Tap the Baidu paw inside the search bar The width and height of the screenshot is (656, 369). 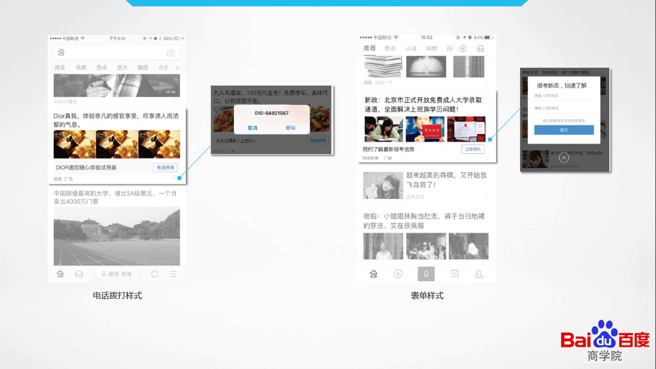coord(61,53)
